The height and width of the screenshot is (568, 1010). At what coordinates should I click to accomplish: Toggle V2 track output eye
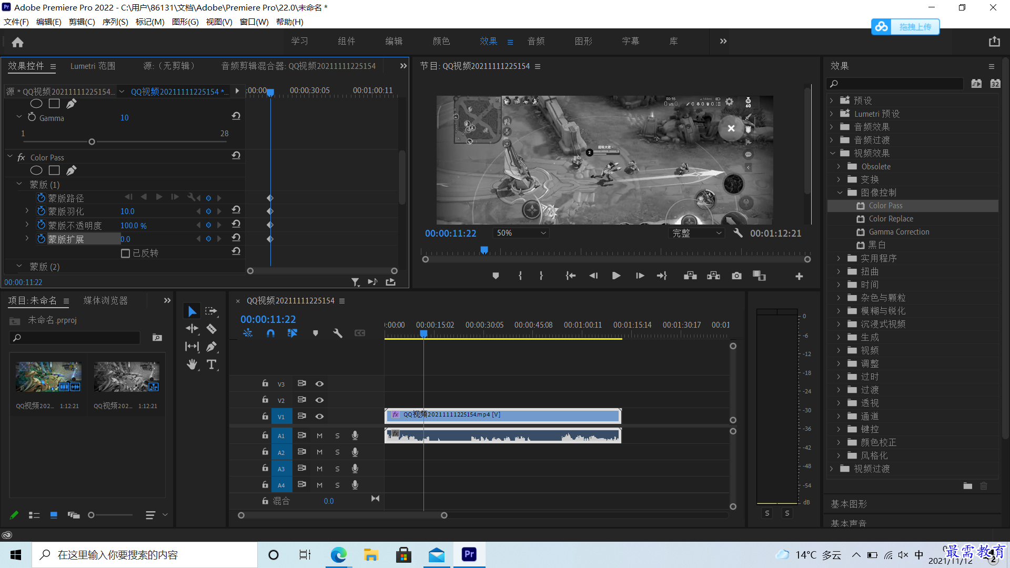pyautogui.click(x=319, y=400)
